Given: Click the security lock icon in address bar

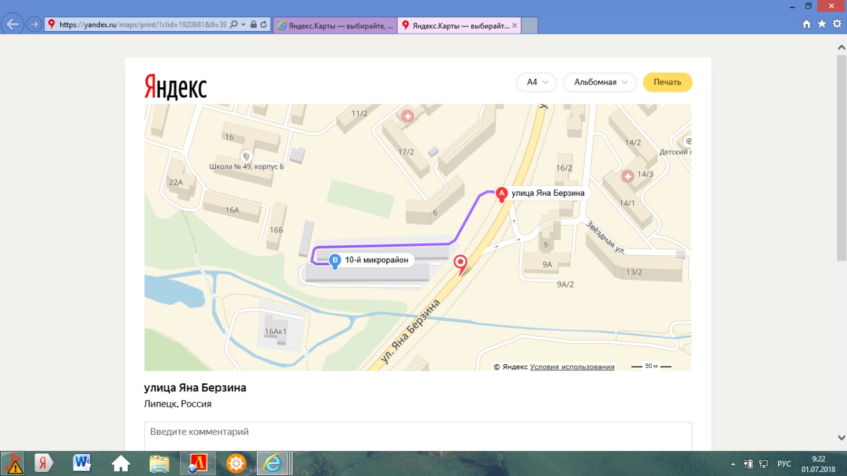Looking at the screenshot, I should 253,24.
